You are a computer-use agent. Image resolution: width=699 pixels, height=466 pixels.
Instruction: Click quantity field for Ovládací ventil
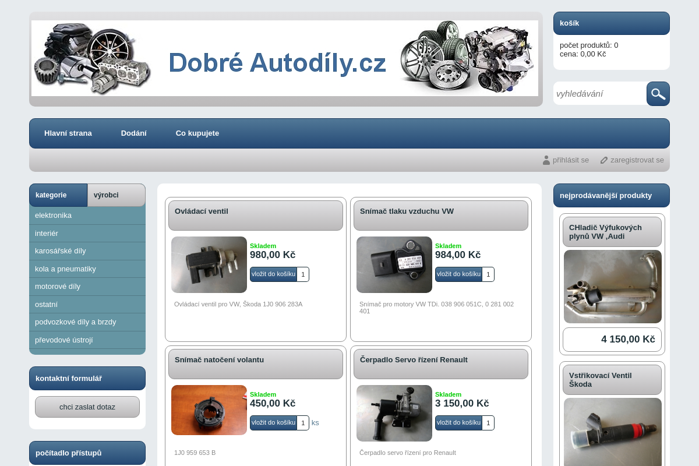click(x=303, y=274)
